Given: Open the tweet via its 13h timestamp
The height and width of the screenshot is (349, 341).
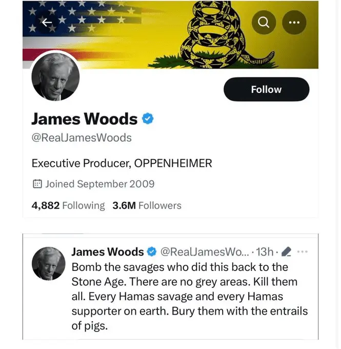Looking at the screenshot, I should pos(265,251).
